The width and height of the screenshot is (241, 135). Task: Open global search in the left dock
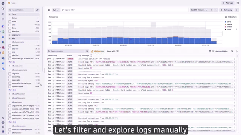3,9
